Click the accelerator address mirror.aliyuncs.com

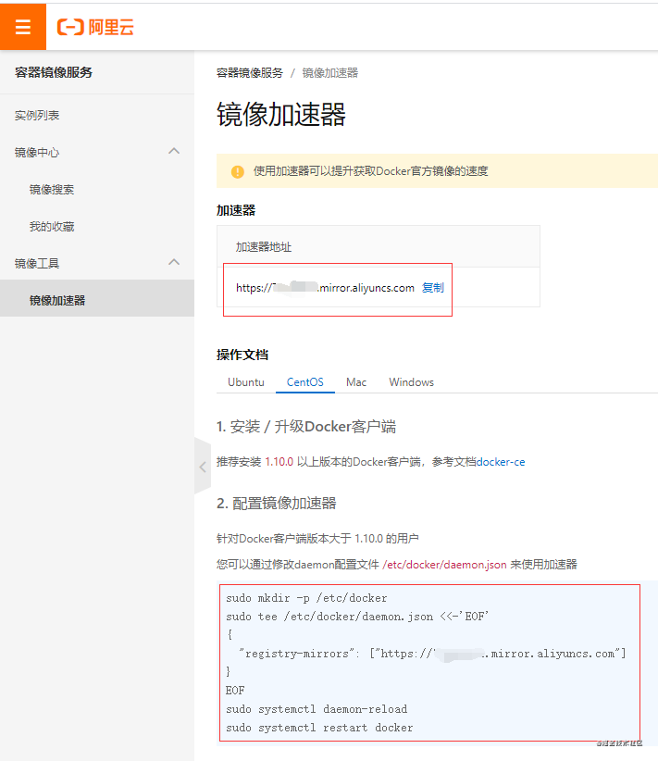(x=325, y=288)
